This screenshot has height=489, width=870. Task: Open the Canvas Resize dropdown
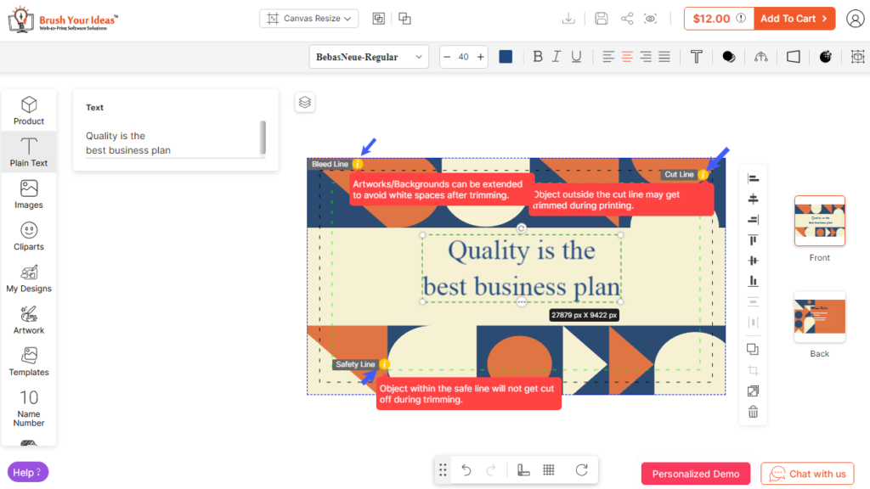click(x=308, y=17)
